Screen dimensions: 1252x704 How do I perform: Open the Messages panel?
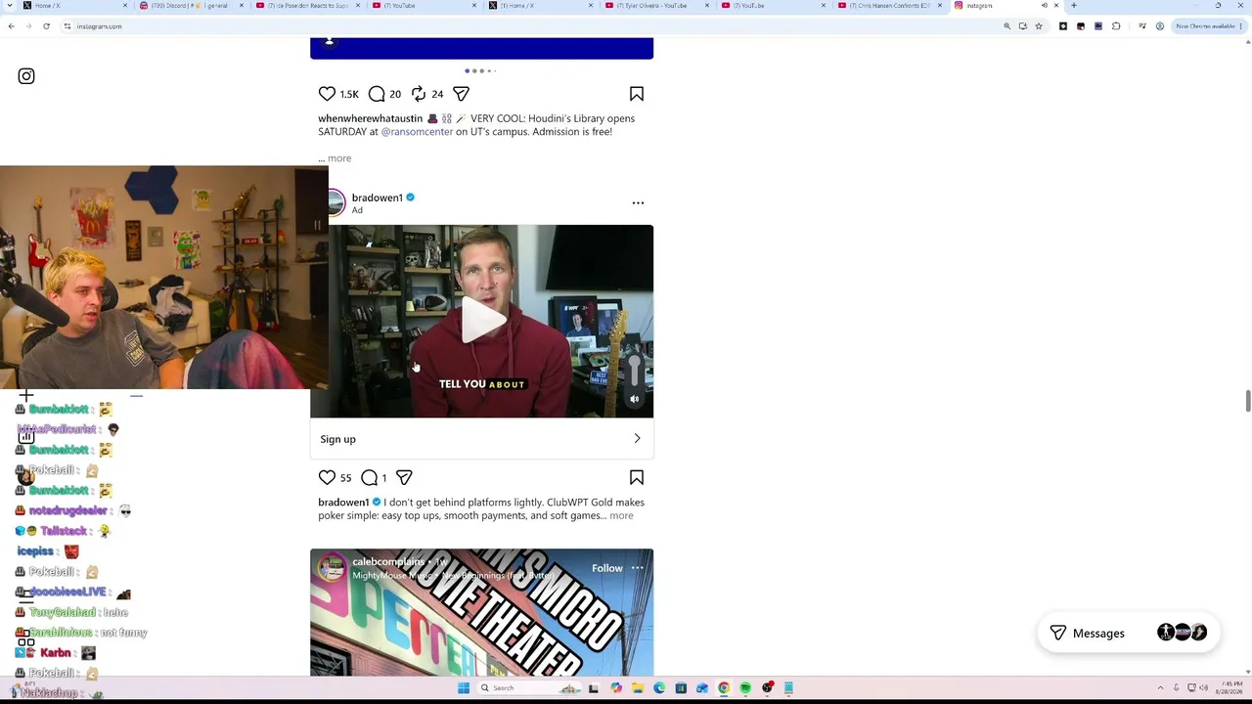[x=1128, y=633]
